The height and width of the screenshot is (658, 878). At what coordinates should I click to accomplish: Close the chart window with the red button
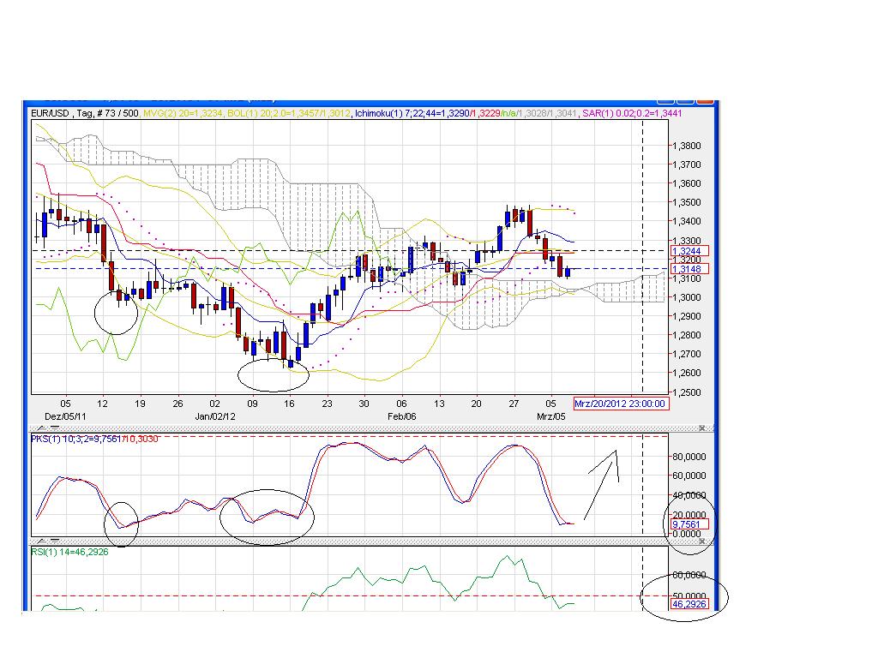click(705, 101)
